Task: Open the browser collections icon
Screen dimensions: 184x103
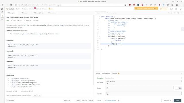Action: pos(172,5)
